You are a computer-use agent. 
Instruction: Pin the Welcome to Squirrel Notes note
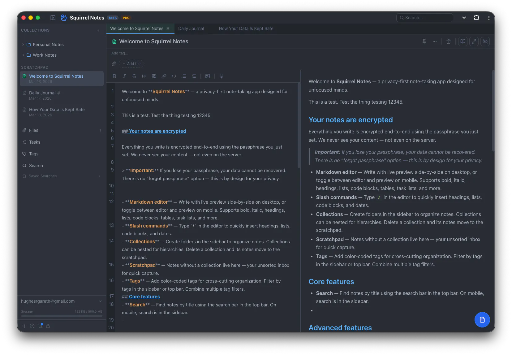tap(424, 41)
